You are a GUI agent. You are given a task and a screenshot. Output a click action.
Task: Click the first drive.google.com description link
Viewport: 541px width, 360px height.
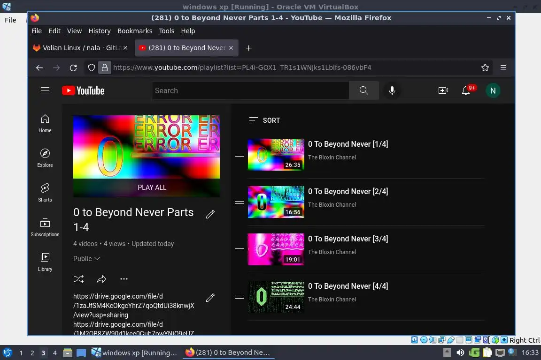pos(133,306)
